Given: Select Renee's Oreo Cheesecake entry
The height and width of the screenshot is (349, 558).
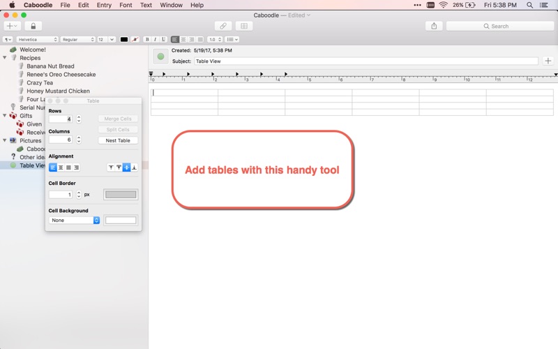Looking at the screenshot, I should tap(61, 75).
